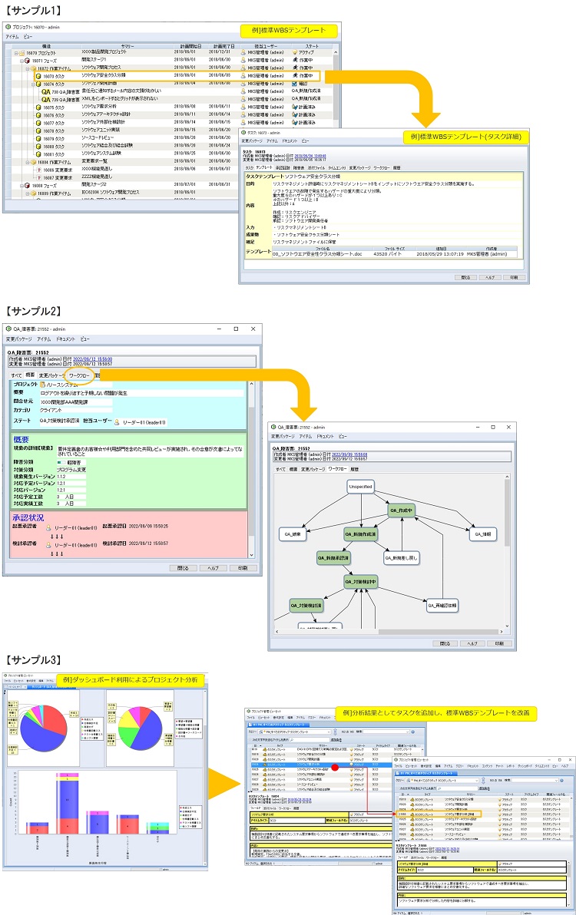The image size is (576, 915).
Task: Click the 16072 作業アイテム folder icon
Action: pos(32,69)
